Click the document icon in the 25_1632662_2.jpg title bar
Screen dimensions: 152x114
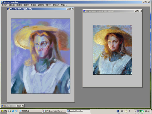(85, 11)
